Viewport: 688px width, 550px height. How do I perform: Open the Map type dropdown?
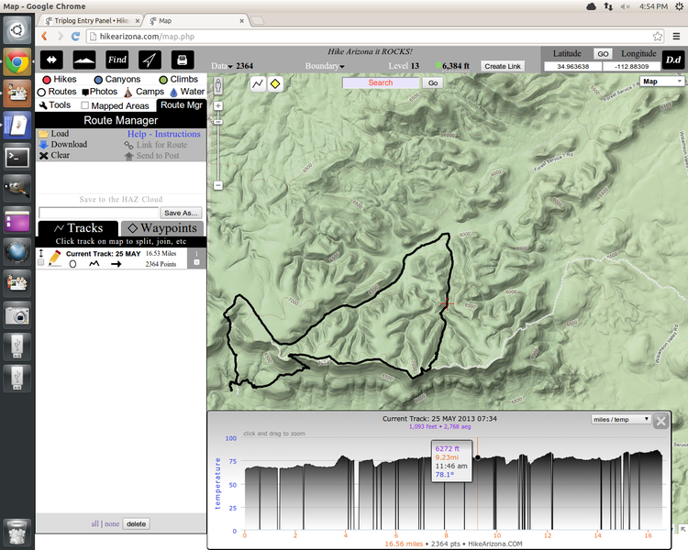(662, 82)
